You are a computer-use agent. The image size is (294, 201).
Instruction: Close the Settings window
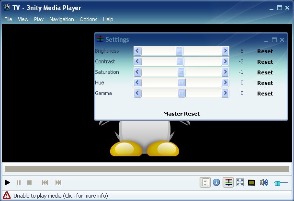click(282, 40)
